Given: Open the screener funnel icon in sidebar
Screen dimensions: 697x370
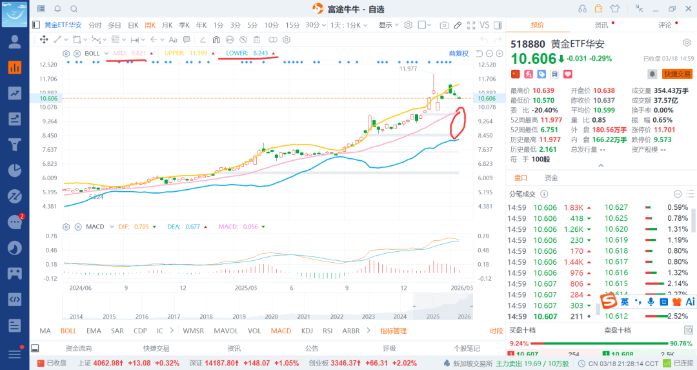Looking at the screenshot, I should [x=15, y=145].
